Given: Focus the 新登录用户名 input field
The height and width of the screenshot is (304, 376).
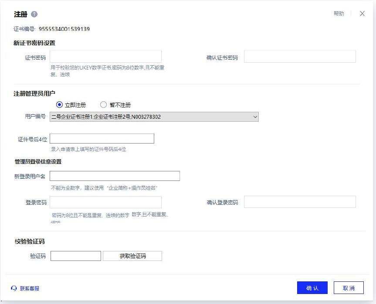Looking at the screenshot, I should pos(115,176).
